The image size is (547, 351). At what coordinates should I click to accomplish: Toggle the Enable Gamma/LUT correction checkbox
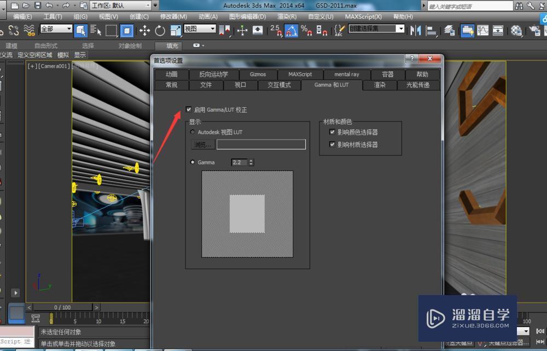coord(189,110)
